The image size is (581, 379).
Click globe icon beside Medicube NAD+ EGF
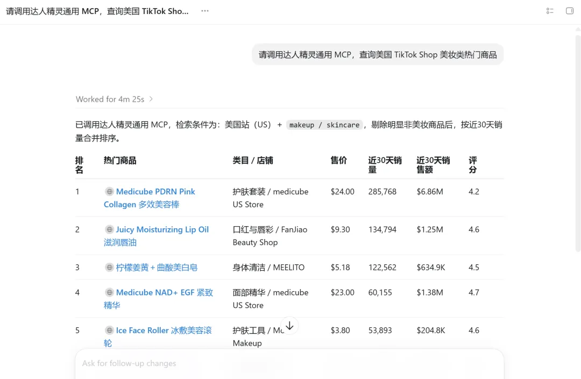coord(109,292)
